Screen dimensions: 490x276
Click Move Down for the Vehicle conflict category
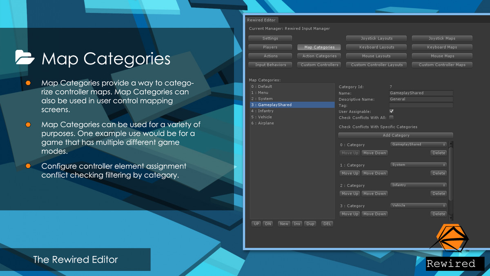[374, 214]
